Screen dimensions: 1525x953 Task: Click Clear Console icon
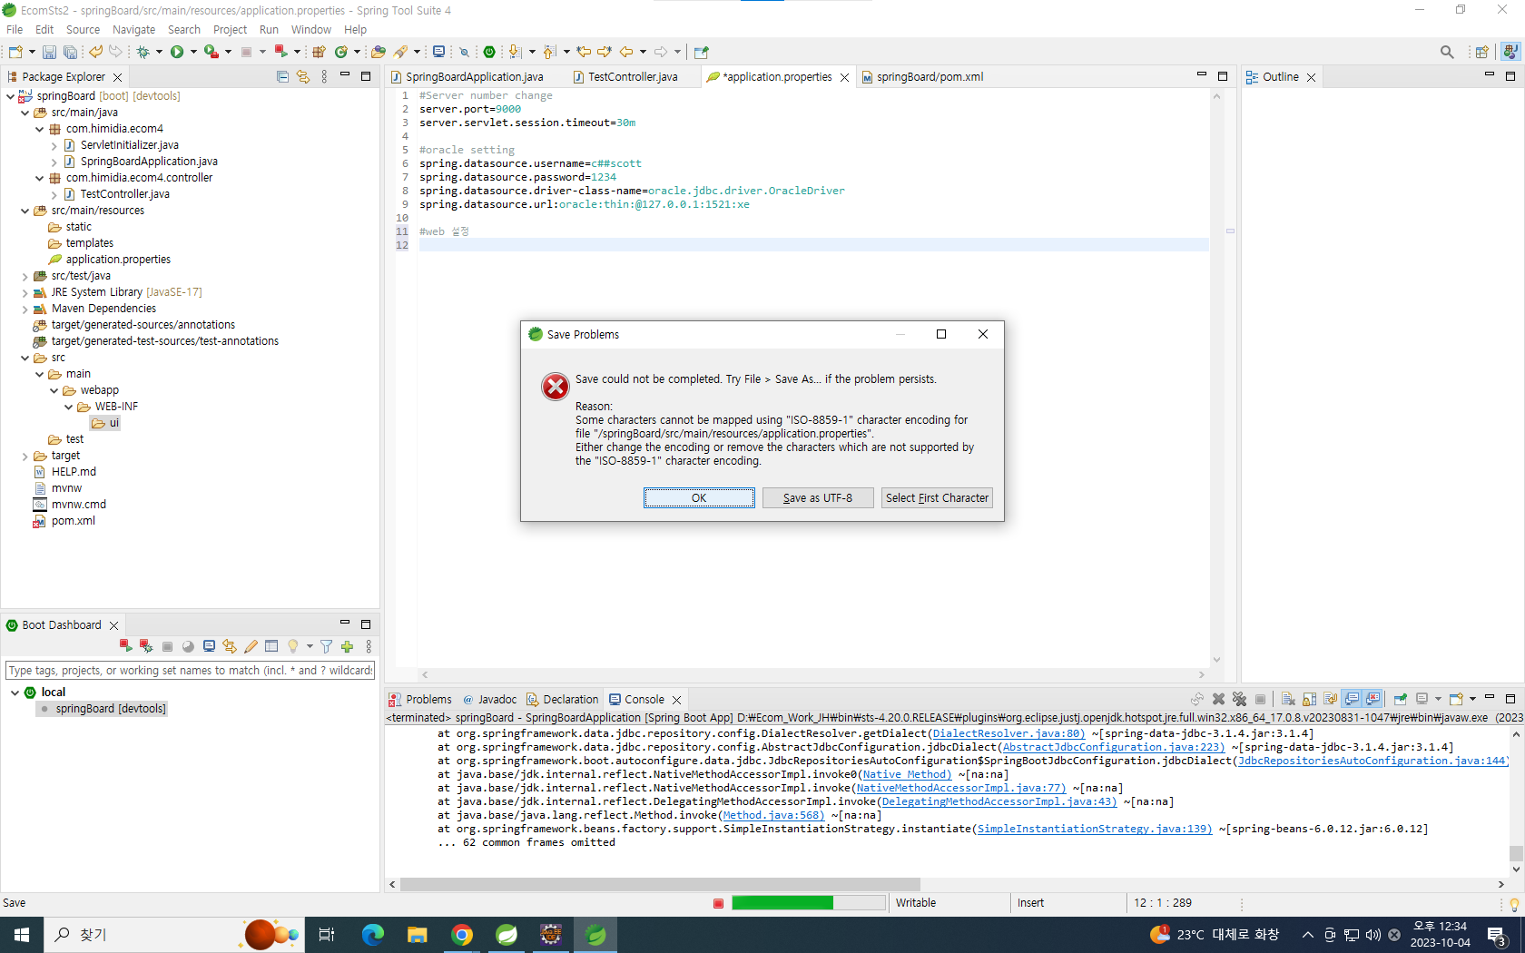point(1288,699)
